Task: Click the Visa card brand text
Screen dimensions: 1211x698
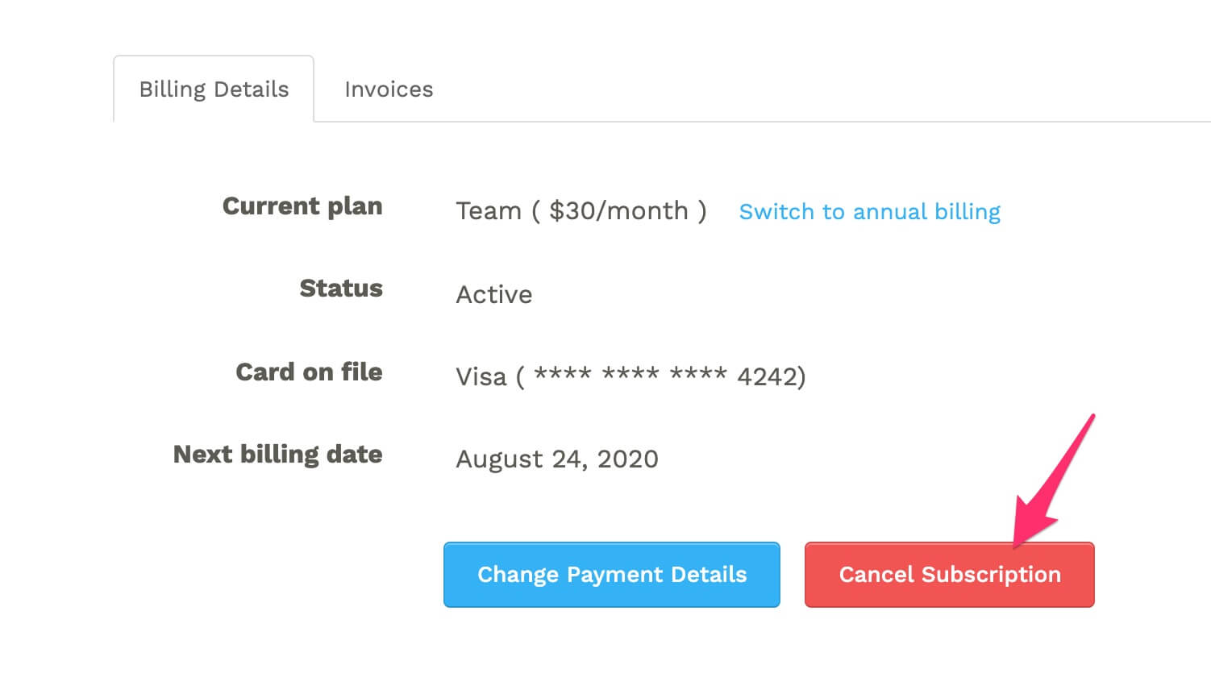Action: click(481, 376)
